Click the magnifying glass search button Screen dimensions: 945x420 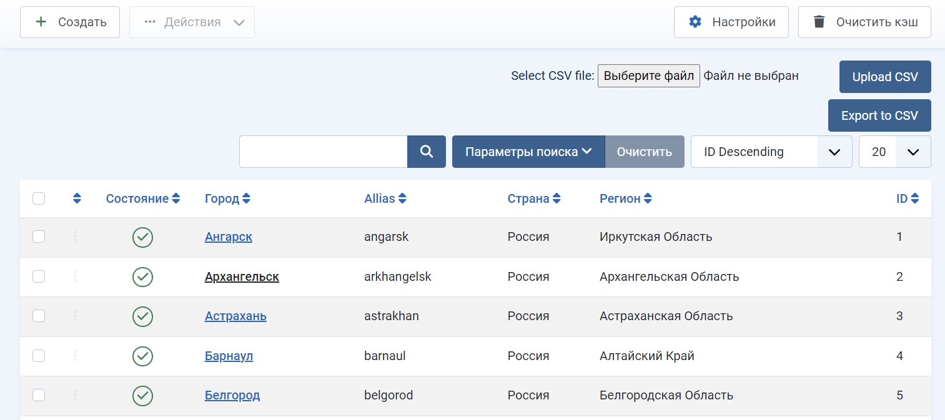coord(427,152)
